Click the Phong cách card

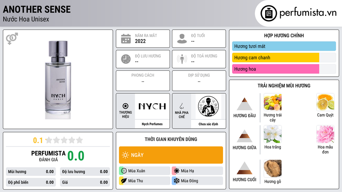coord(143,81)
